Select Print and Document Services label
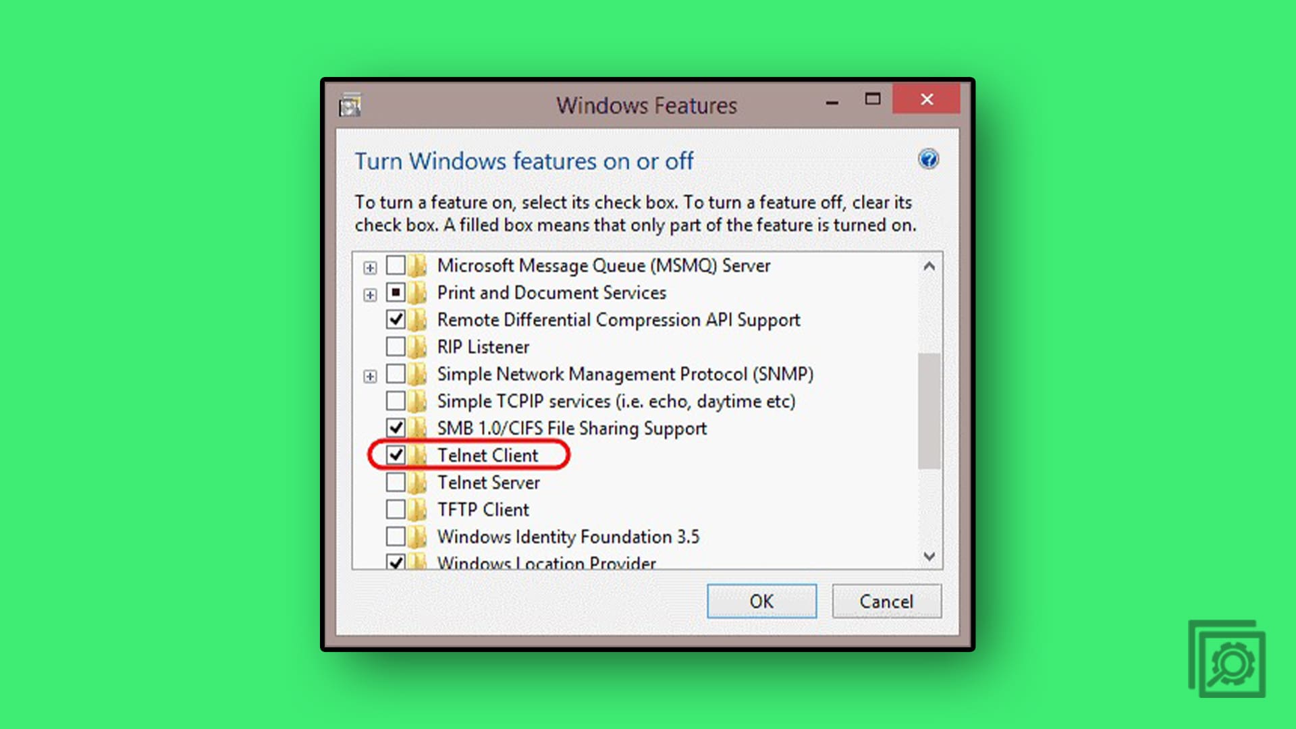Viewport: 1296px width, 729px height. pyautogui.click(x=551, y=293)
